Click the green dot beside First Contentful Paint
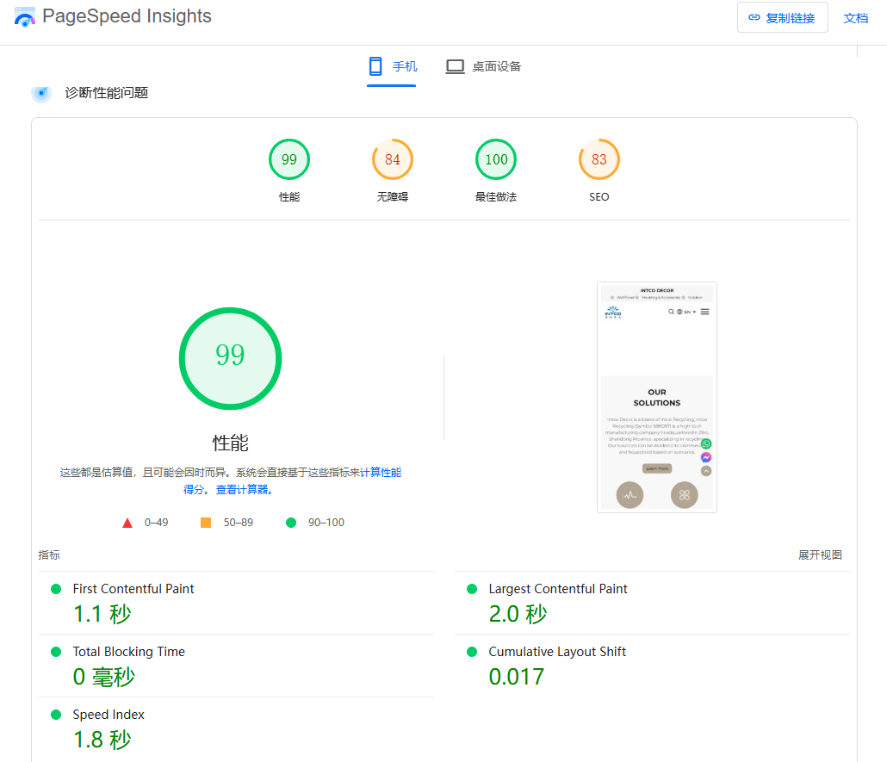The image size is (887, 762). tap(56, 589)
